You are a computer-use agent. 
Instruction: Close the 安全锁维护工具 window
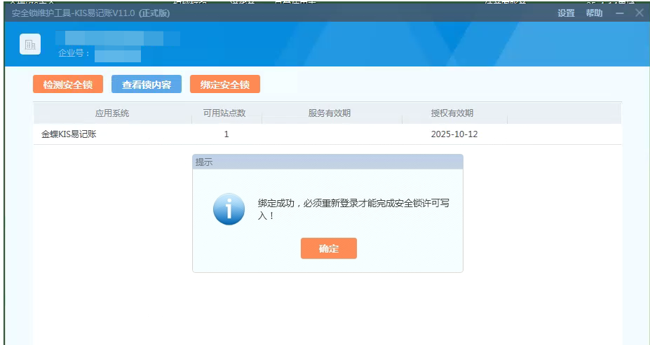click(x=639, y=13)
